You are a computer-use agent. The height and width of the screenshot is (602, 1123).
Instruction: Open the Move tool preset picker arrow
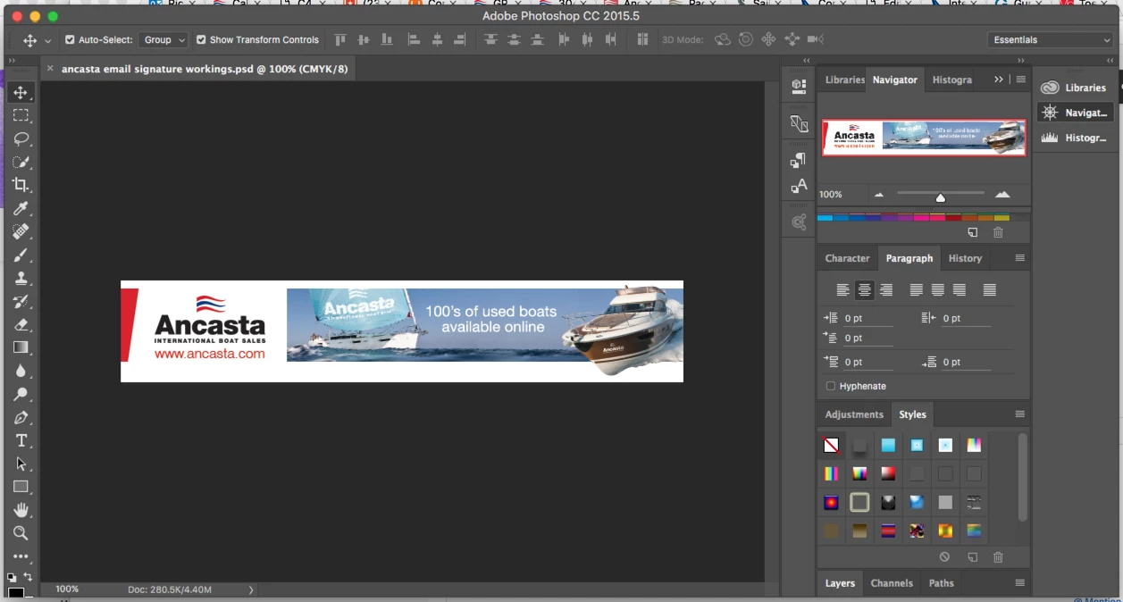[x=48, y=41]
